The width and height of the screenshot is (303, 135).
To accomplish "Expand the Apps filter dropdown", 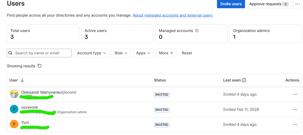I will pos(143,53).
